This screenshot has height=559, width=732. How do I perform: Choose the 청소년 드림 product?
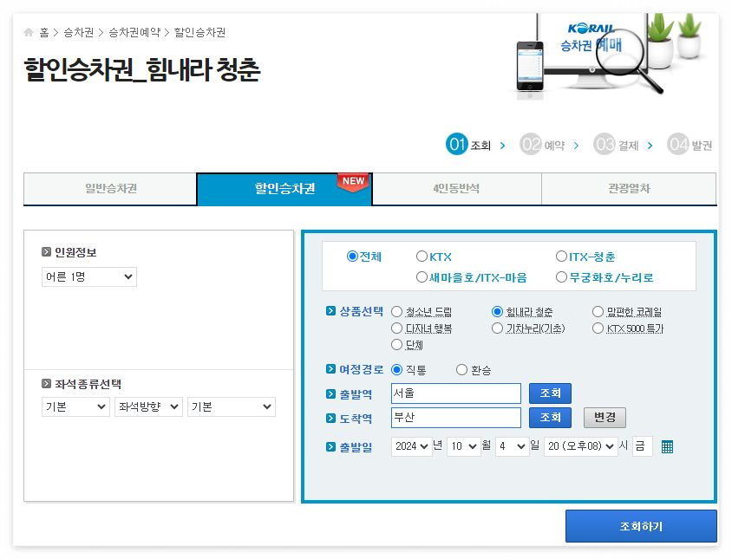coord(396,311)
